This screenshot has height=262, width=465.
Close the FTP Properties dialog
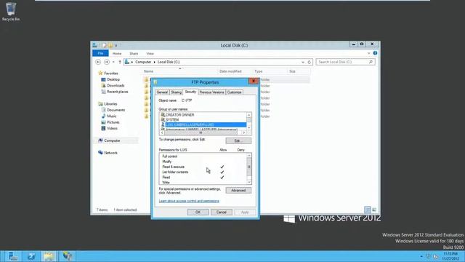(x=254, y=81)
